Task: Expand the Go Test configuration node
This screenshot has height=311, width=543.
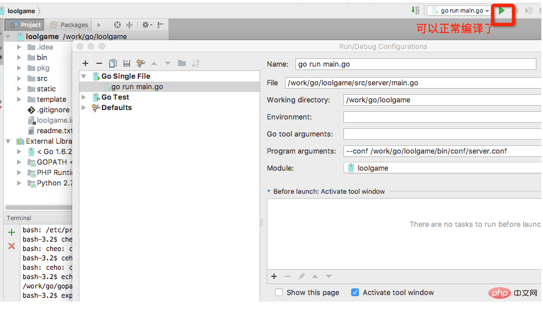Action: click(84, 97)
